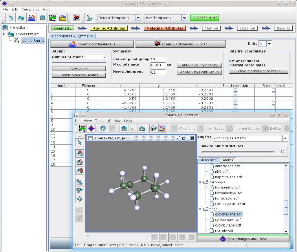Switch to the Atoms tab

pos(228,160)
